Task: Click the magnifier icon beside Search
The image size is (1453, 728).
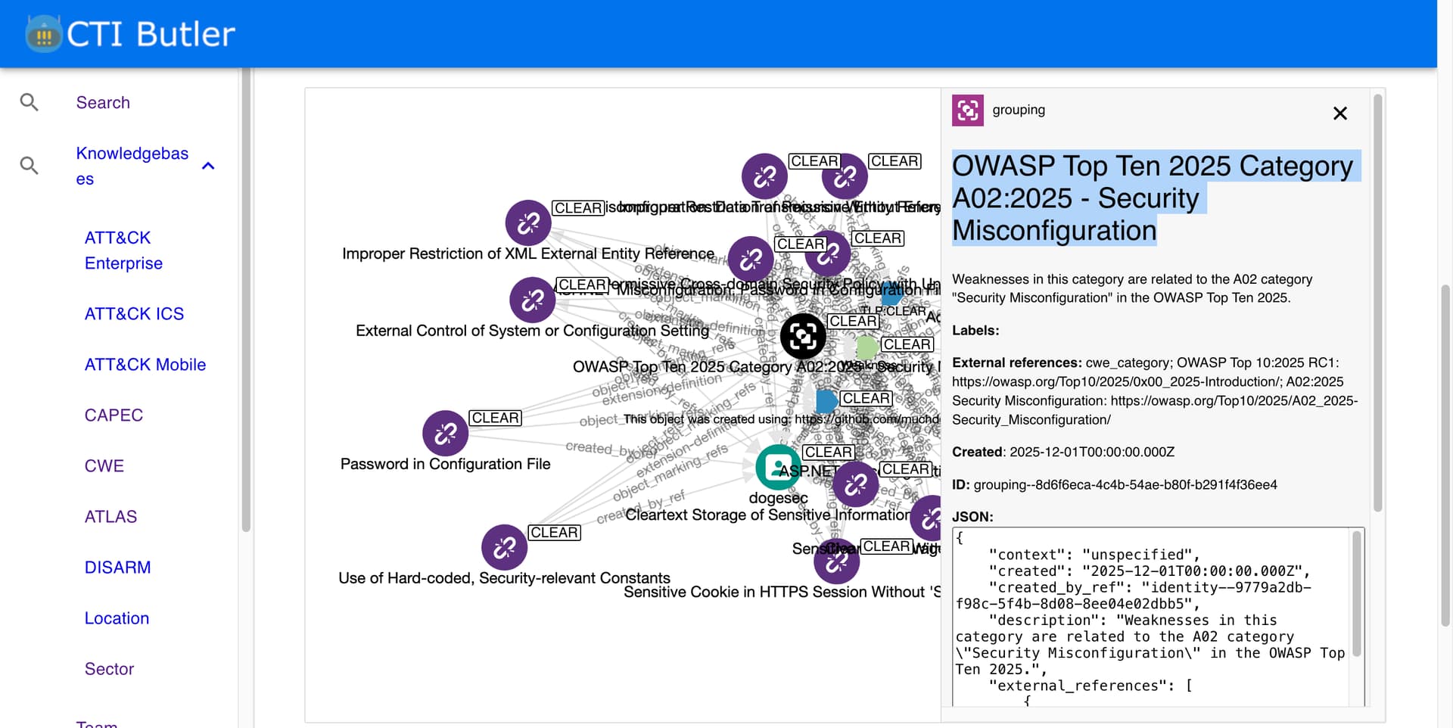Action: pyautogui.click(x=29, y=102)
